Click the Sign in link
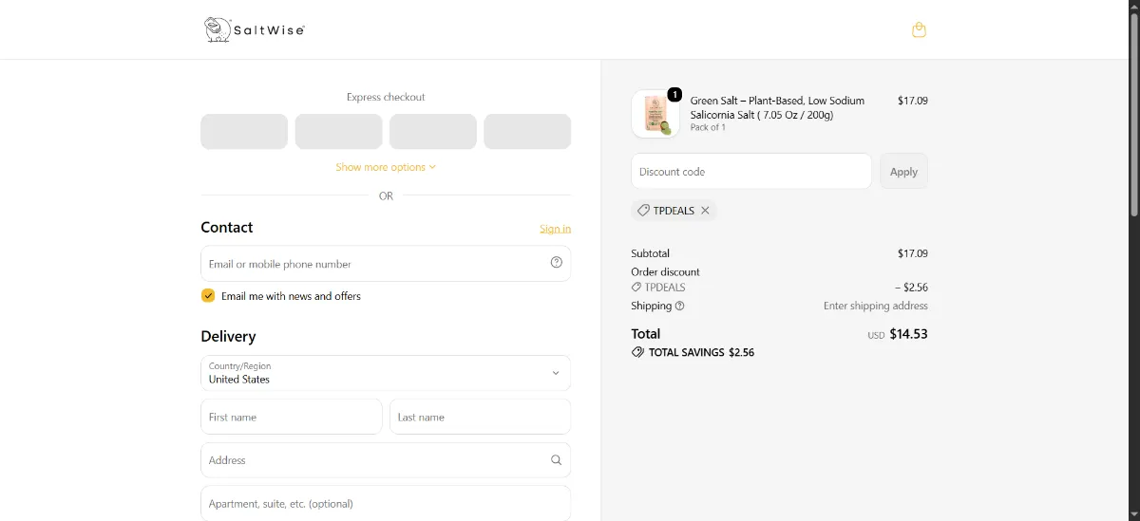The height and width of the screenshot is (521, 1140). [556, 229]
